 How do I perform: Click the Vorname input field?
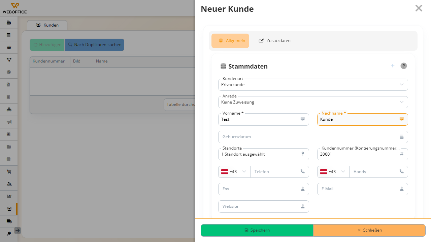click(264, 119)
